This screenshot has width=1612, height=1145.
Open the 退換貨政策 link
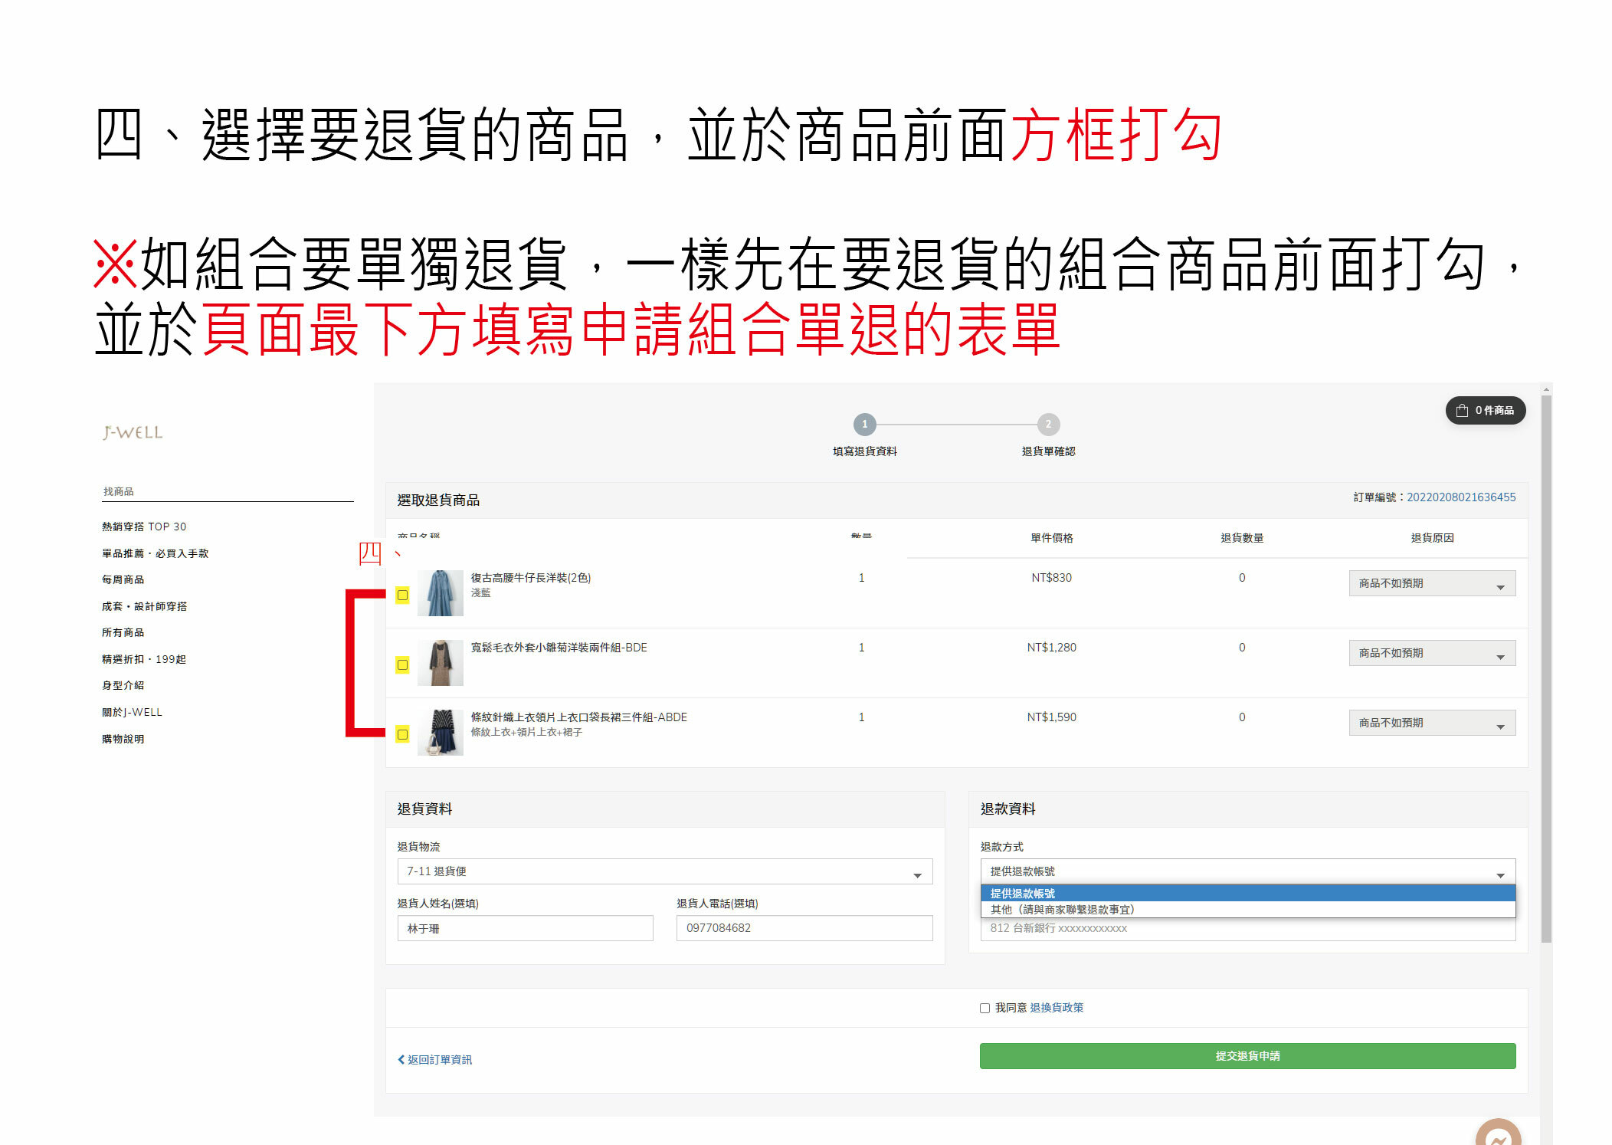tap(1056, 1008)
